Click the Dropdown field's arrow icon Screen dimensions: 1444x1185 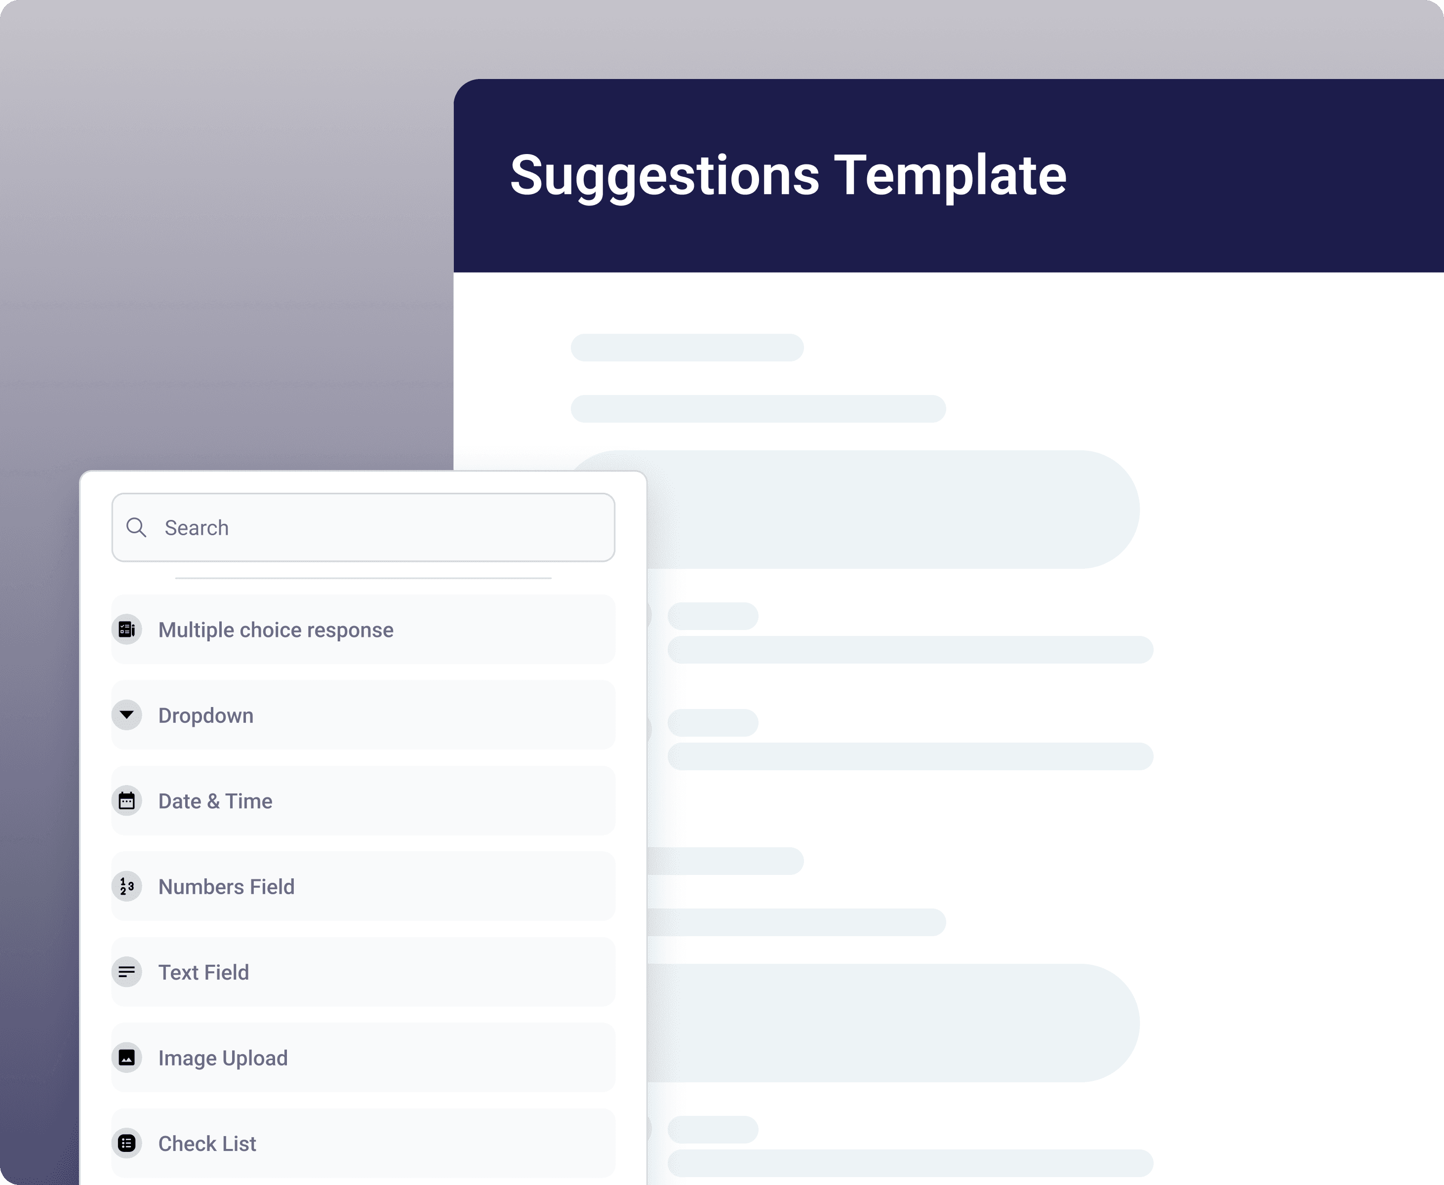[127, 714]
